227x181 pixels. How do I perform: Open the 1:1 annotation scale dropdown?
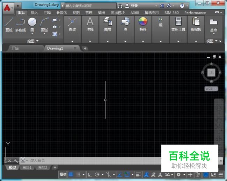tap(169, 174)
